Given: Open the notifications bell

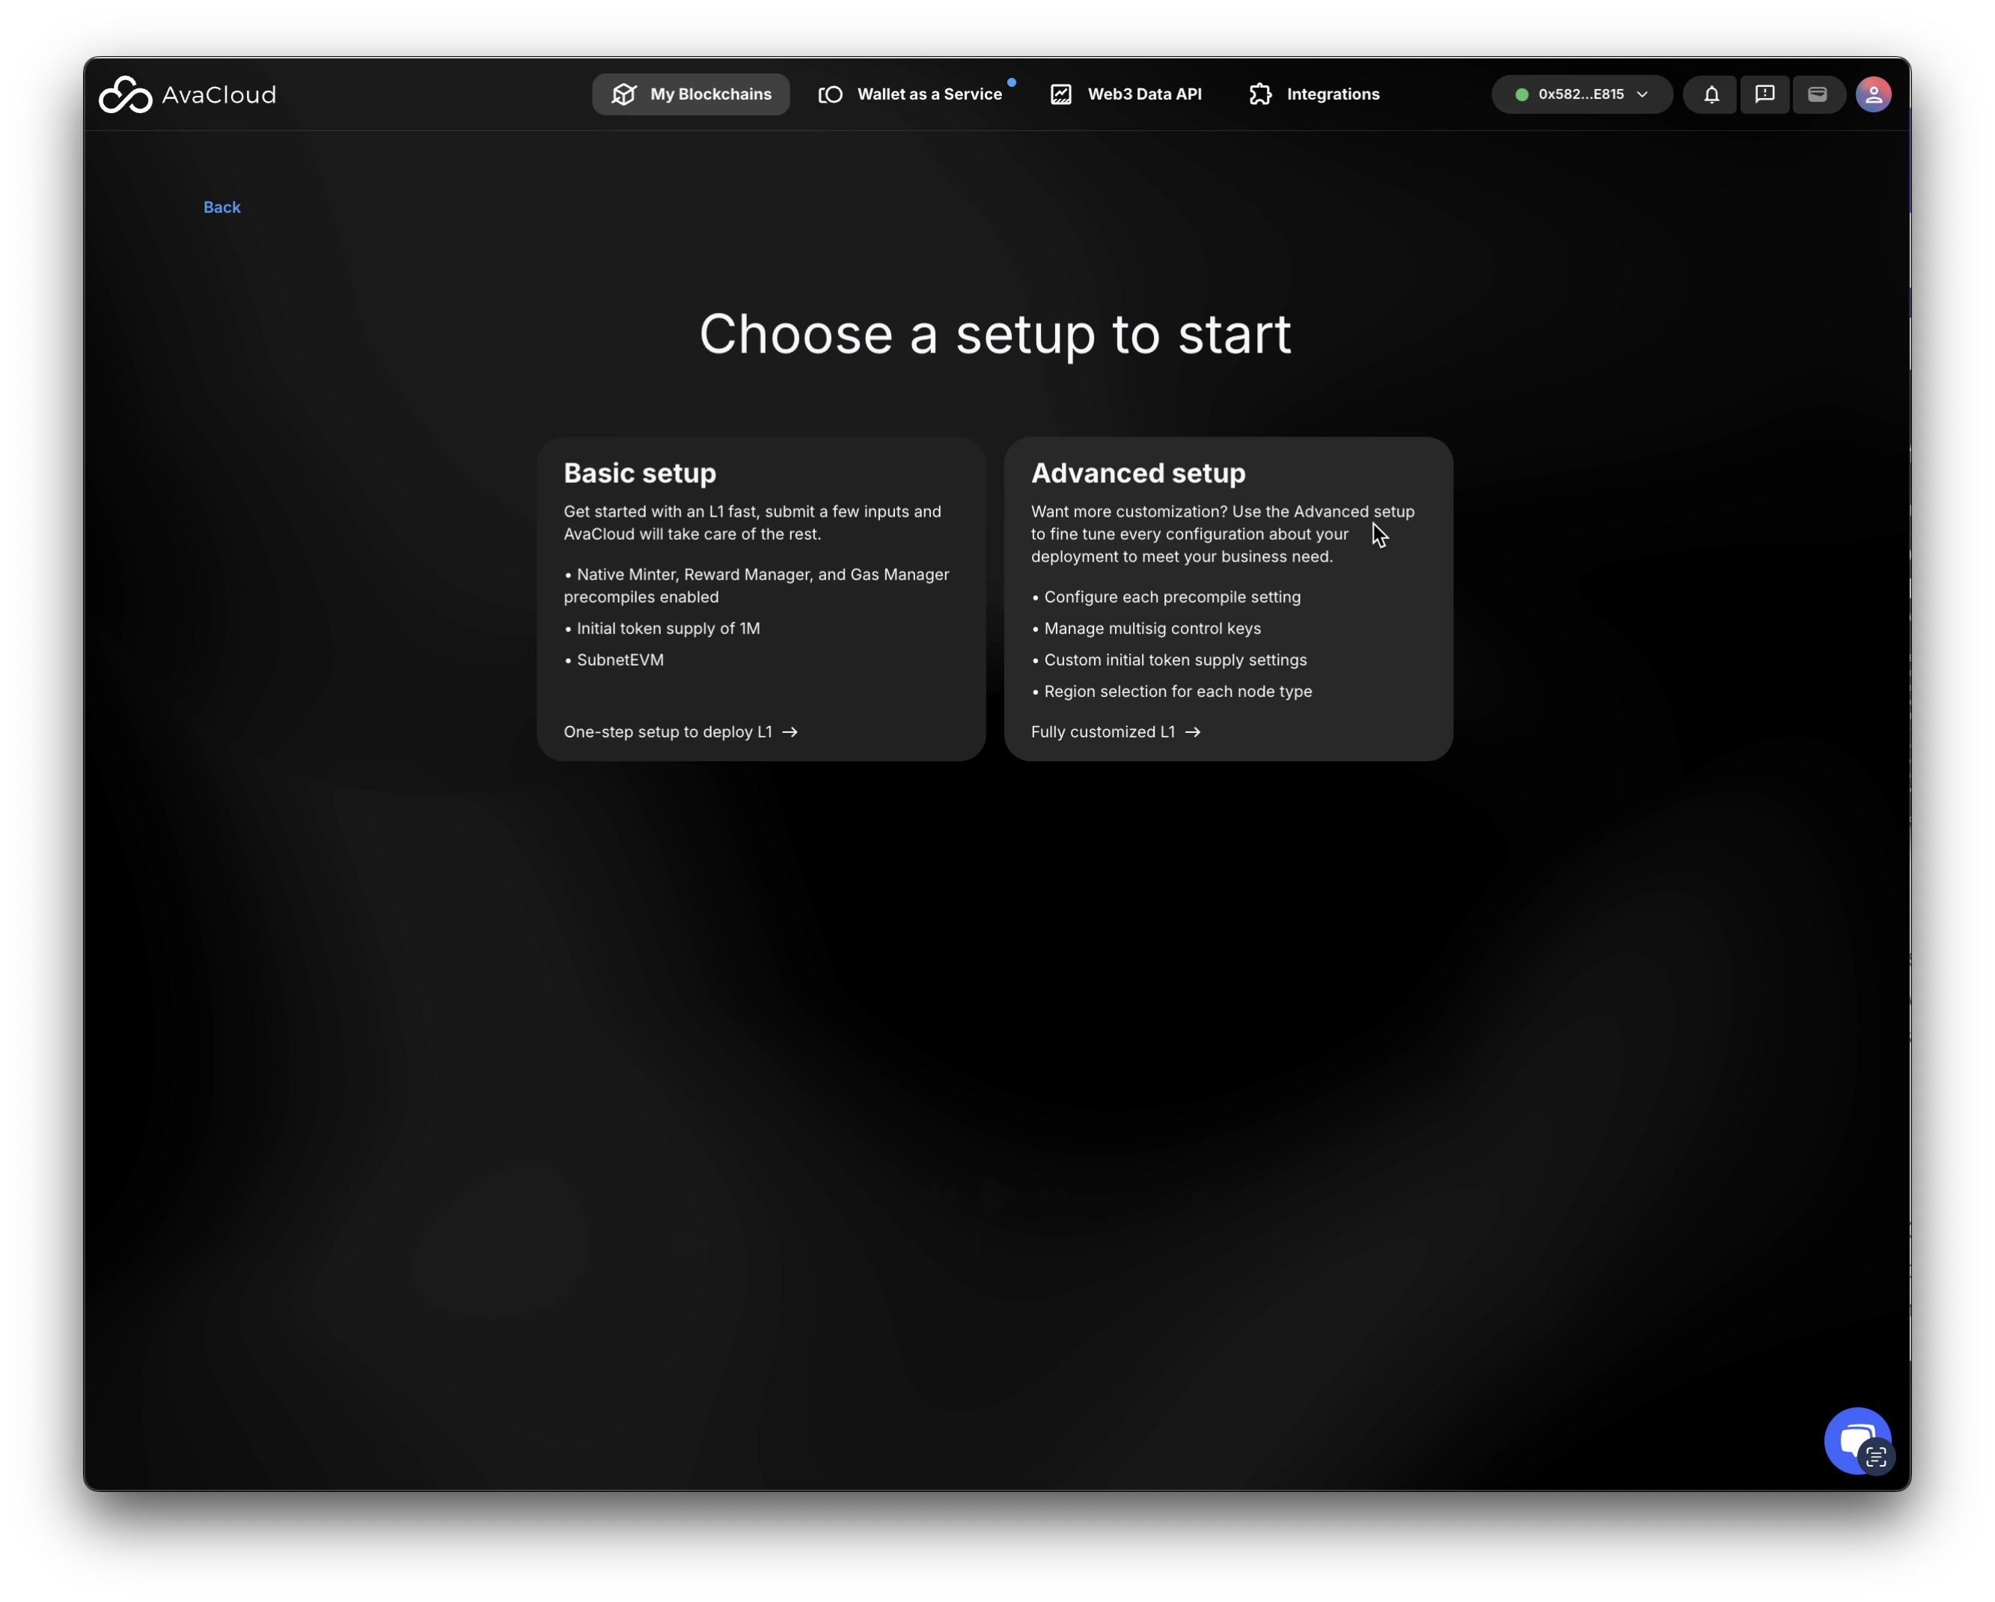Looking at the screenshot, I should (x=1711, y=94).
